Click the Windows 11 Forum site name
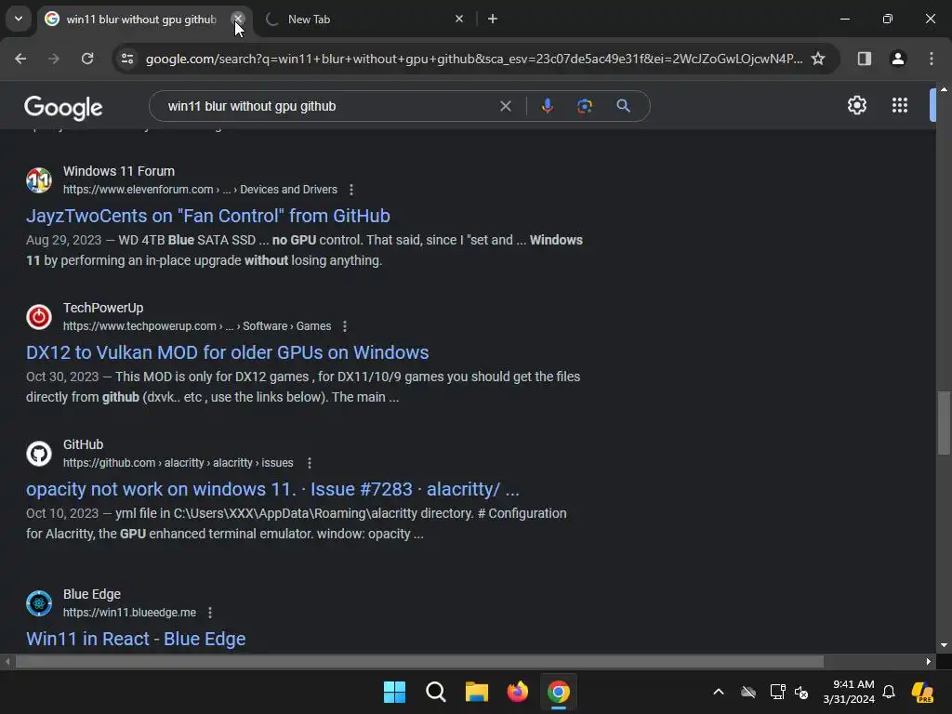 (119, 171)
